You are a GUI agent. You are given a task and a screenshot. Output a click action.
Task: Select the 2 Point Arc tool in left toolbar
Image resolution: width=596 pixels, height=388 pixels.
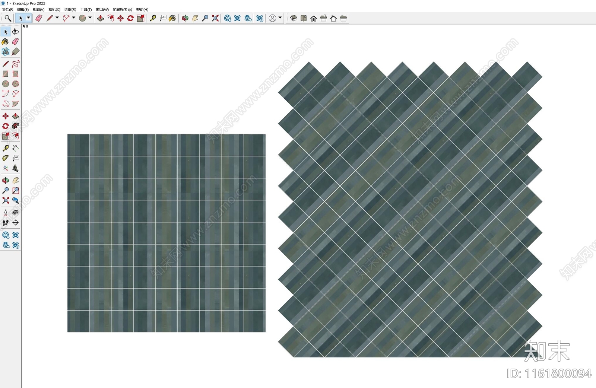pyautogui.click(x=15, y=93)
